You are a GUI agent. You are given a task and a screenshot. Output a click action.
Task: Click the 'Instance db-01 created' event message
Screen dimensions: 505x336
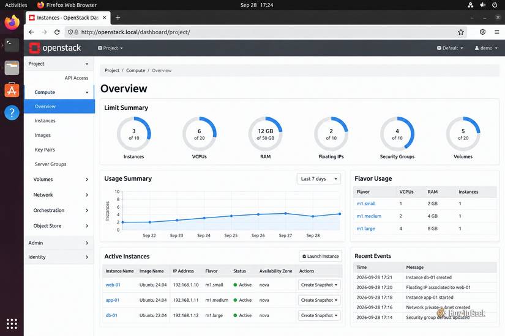point(428,277)
